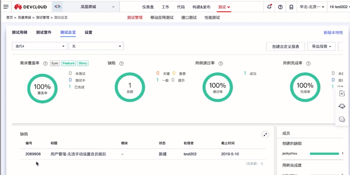Screen dimensions: 350x175
Task: Open the chat bubble icon on right sidebar
Action: pos(342,119)
